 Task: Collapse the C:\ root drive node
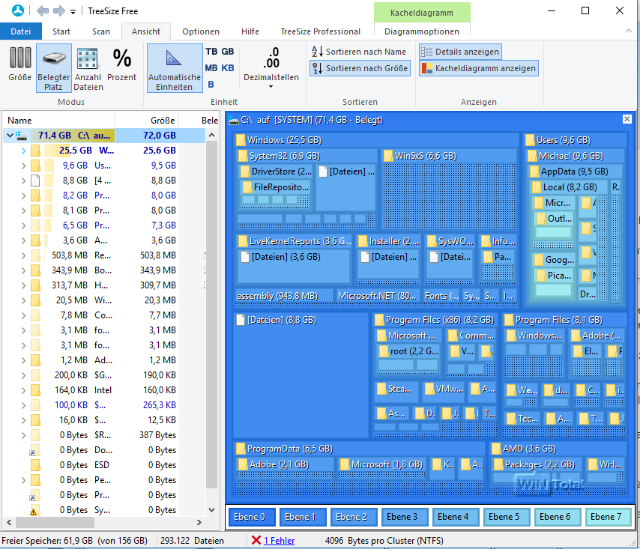coord(9,136)
